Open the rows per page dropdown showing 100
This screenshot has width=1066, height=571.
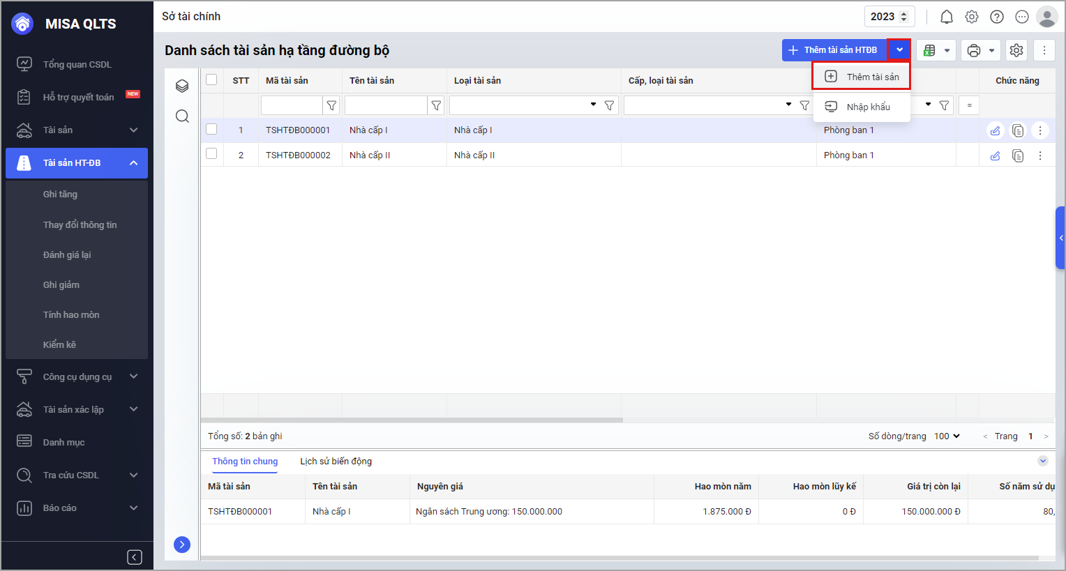(x=947, y=436)
